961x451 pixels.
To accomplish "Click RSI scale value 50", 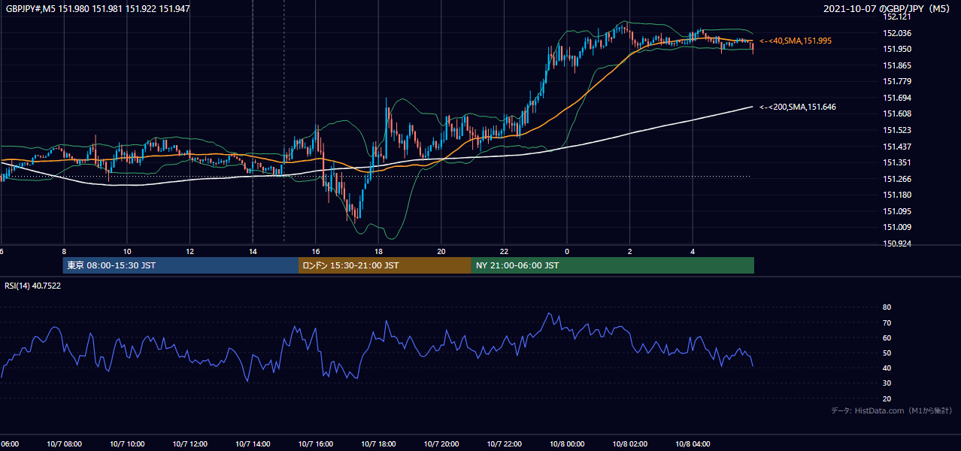I will 887,353.
